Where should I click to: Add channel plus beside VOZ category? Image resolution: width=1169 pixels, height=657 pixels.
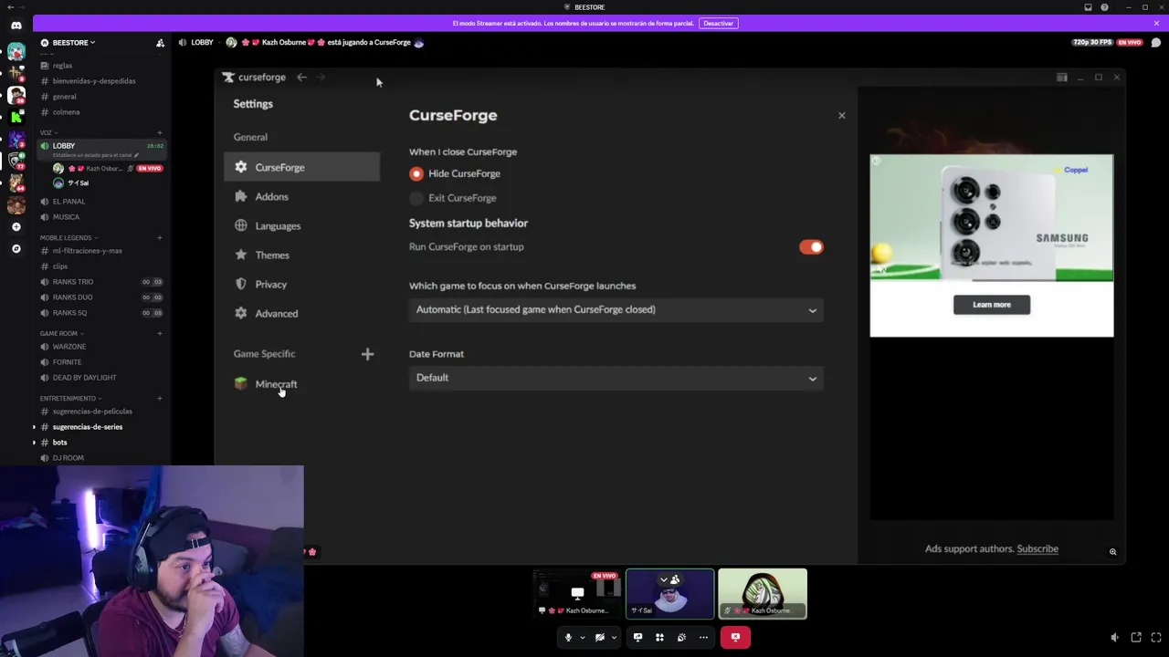pos(160,133)
